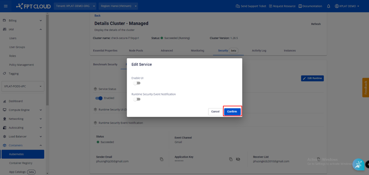Toggle Runtime Security Event Notification switch

point(136,99)
